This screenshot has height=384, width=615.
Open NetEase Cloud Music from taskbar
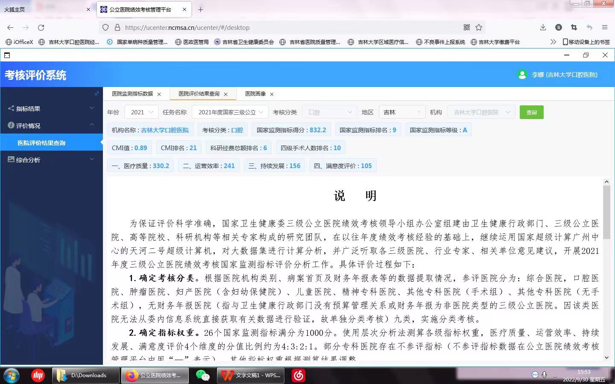[298, 375]
